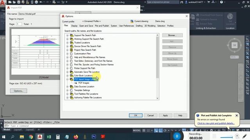The height and width of the screenshot is (140, 250).
Task: Collapse PDF Import Image Location node
Action: pyautogui.click(x=67, y=79)
